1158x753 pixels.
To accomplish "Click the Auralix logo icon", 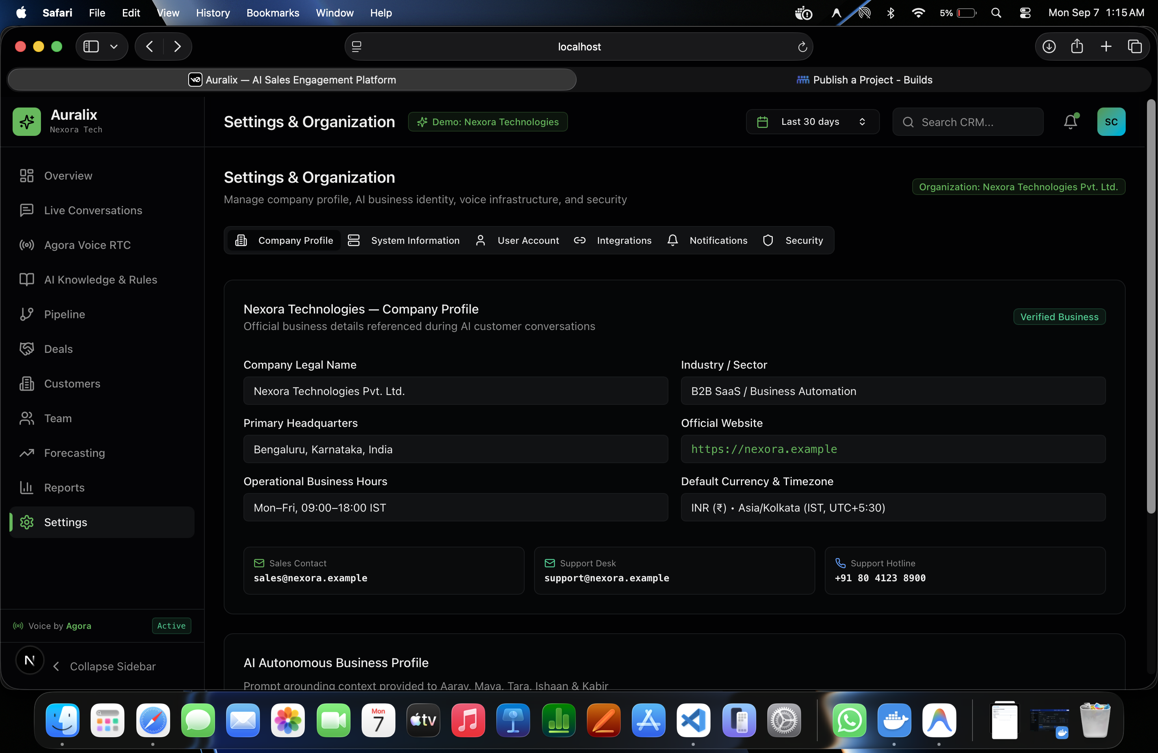I will 27,122.
